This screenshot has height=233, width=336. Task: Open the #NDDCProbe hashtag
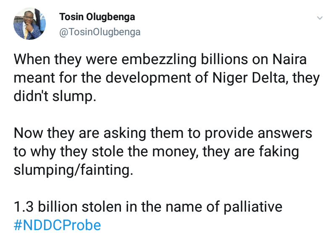(57, 225)
